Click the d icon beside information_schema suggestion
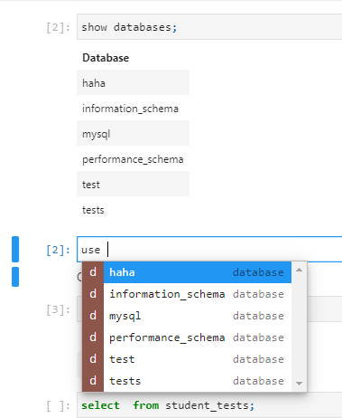The width and height of the screenshot is (342, 418). [x=93, y=294]
